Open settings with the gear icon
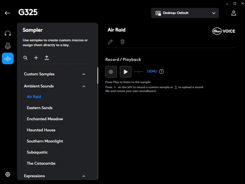245x184 pixels. [8, 174]
